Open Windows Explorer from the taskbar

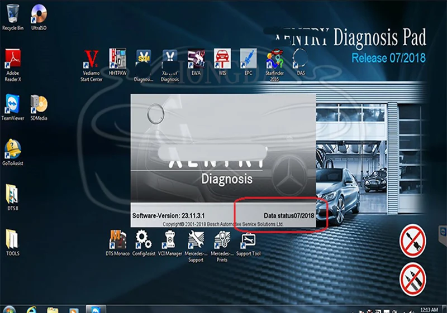click(x=53, y=310)
